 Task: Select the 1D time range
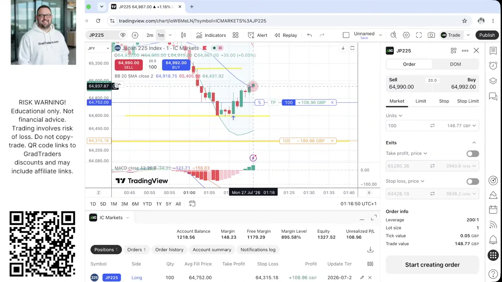[93, 204]
